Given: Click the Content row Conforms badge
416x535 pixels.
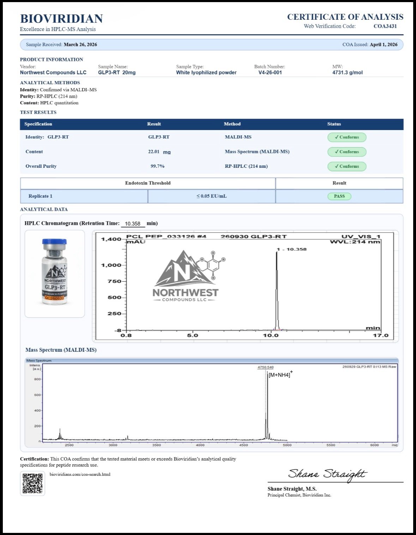Looking at the screenshot, I should pyautogui.click(x=346, y=152).
